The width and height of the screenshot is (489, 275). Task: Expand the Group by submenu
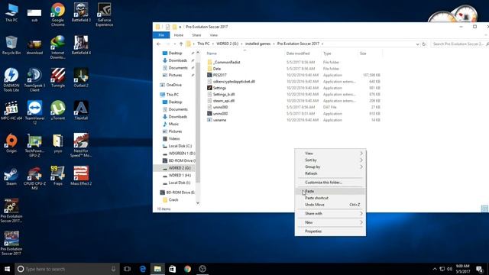point(330,167)
